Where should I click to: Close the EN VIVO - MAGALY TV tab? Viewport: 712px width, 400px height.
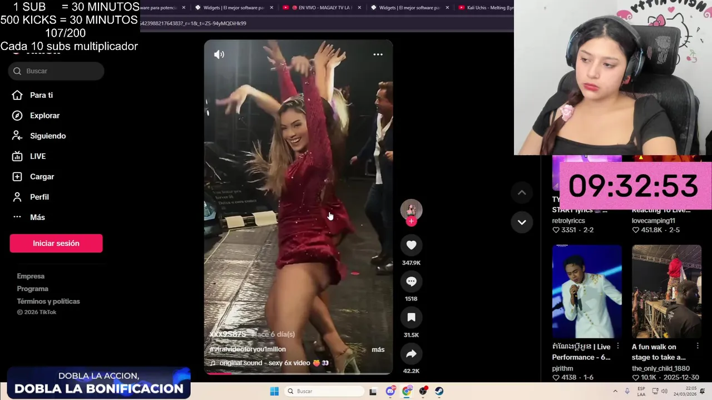pos(359,8)
